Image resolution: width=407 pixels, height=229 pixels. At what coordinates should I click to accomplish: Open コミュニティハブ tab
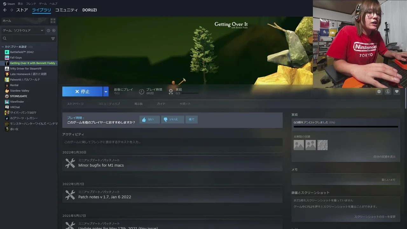[109, 104]
